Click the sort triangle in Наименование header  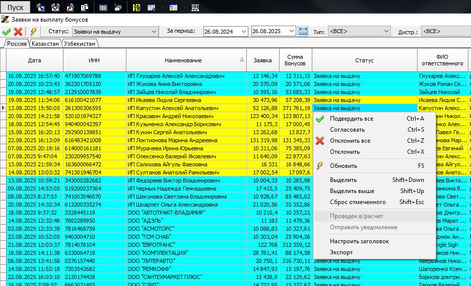(x=242, y=60)
